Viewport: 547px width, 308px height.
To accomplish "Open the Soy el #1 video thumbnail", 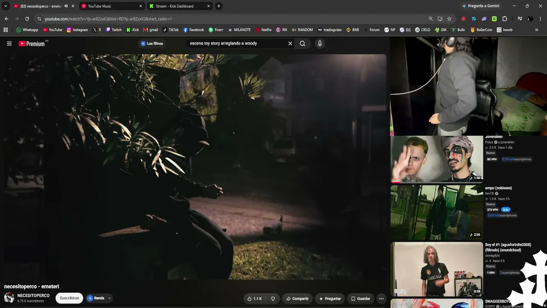I will pos(437,269).
